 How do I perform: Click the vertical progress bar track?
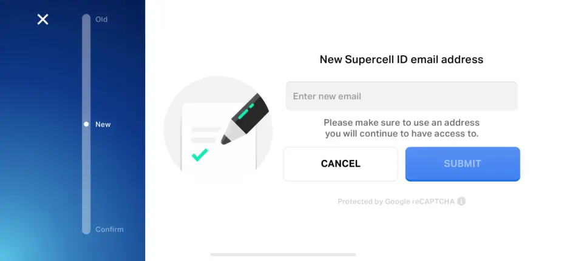pos(86,124)
